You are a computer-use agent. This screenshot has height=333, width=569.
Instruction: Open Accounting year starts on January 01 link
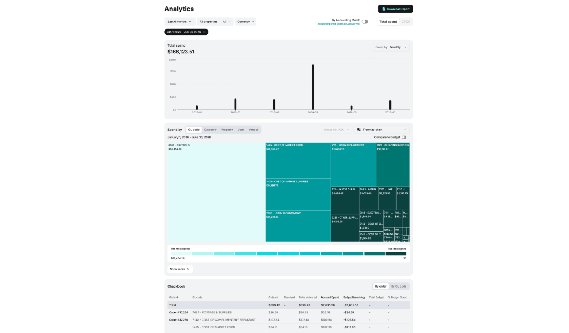[339, 24]
